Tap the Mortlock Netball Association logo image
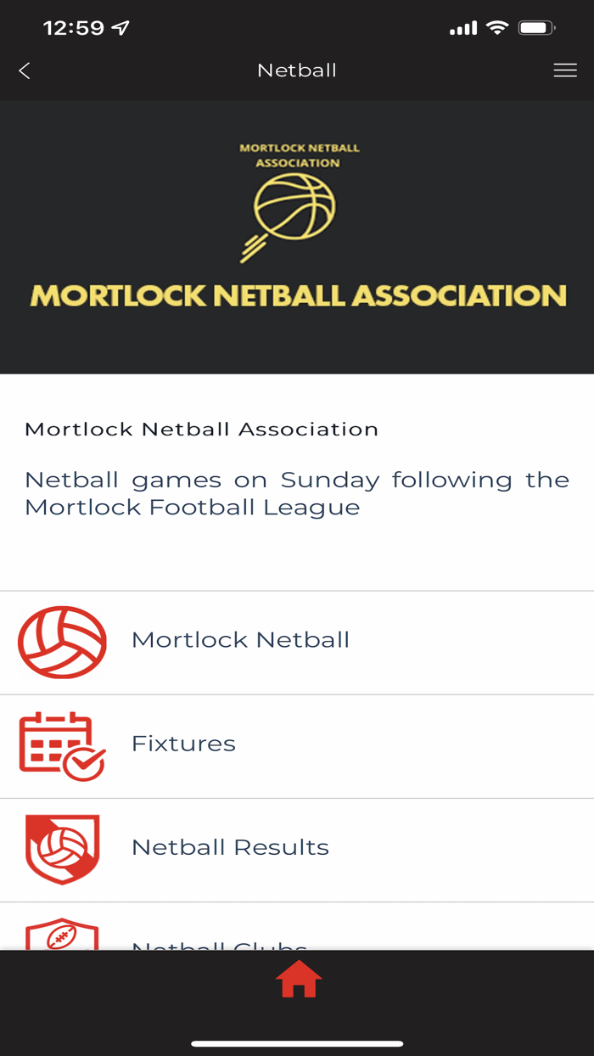Image resolution: width=594 pixels, height=1056 pixels. pos(297,235)
